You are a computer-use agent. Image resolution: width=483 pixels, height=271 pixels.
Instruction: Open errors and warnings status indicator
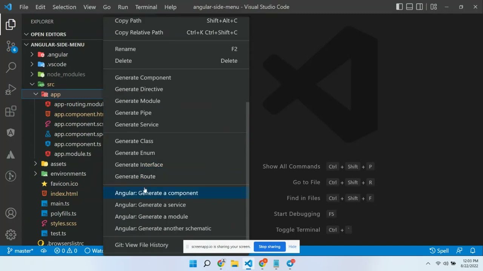click(x=66, y=251)
